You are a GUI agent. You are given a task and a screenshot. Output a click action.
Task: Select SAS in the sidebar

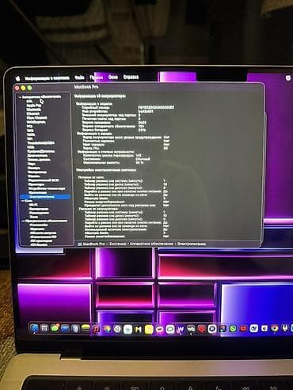coord(30,131)
